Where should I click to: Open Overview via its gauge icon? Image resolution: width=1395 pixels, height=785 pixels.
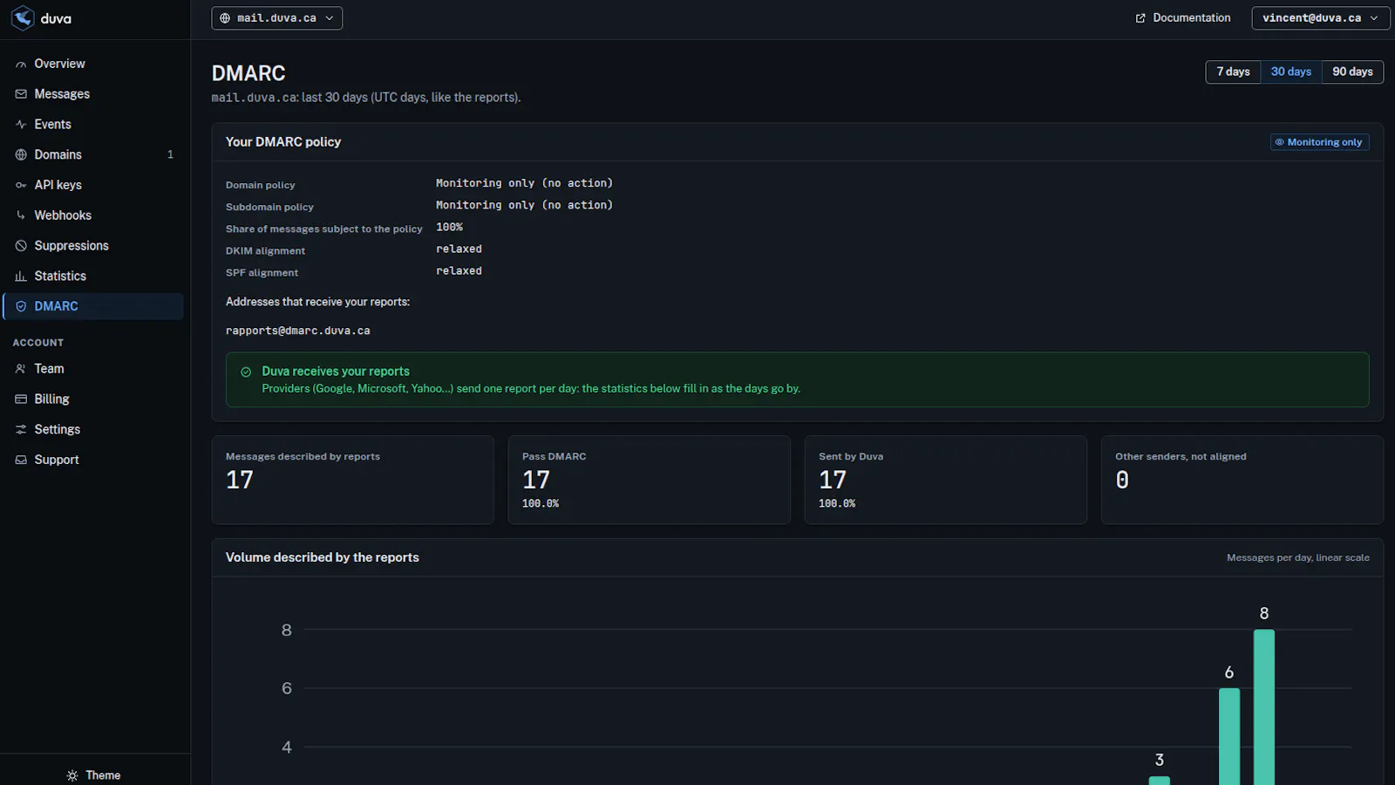[21, 65]
